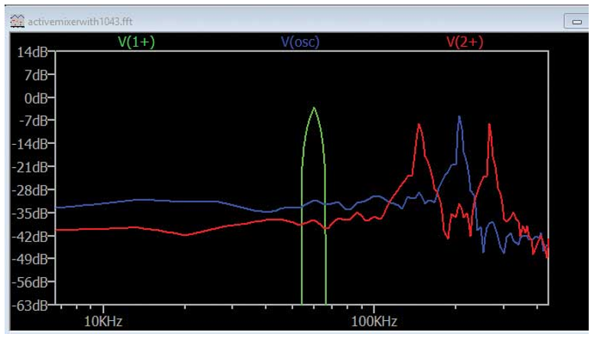Click the -7dB vertical axis label
Viewport: 591px width, 337px height.
pyautogui.click(x=35, y=120)
